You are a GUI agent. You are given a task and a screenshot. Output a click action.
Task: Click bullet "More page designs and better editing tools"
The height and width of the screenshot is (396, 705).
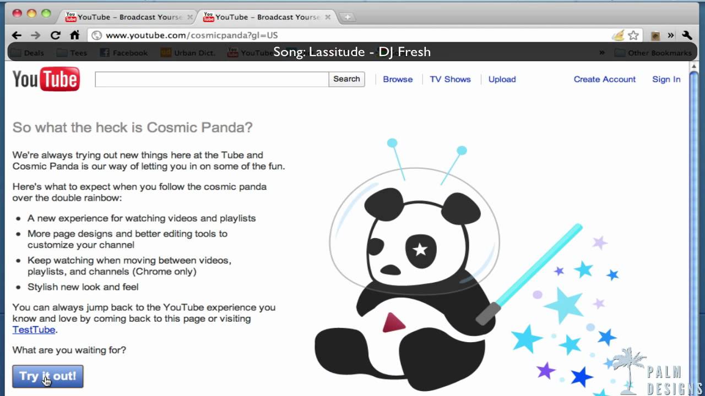(127, 239)
